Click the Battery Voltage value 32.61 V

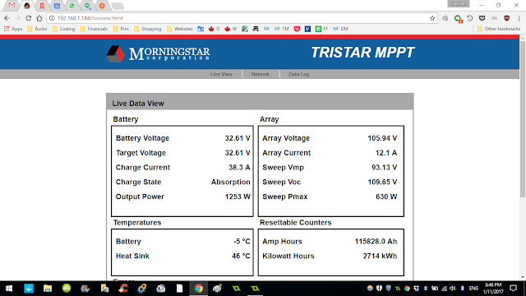point(238,138)
